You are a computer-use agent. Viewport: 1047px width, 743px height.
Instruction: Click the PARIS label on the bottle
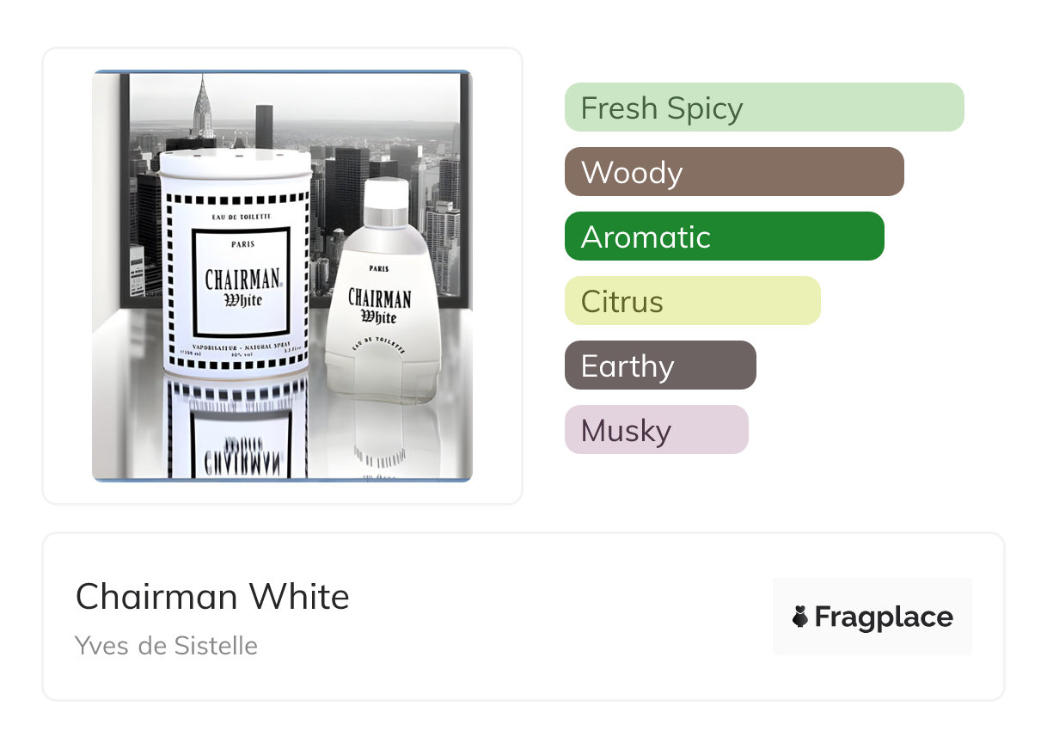(379, 268)
